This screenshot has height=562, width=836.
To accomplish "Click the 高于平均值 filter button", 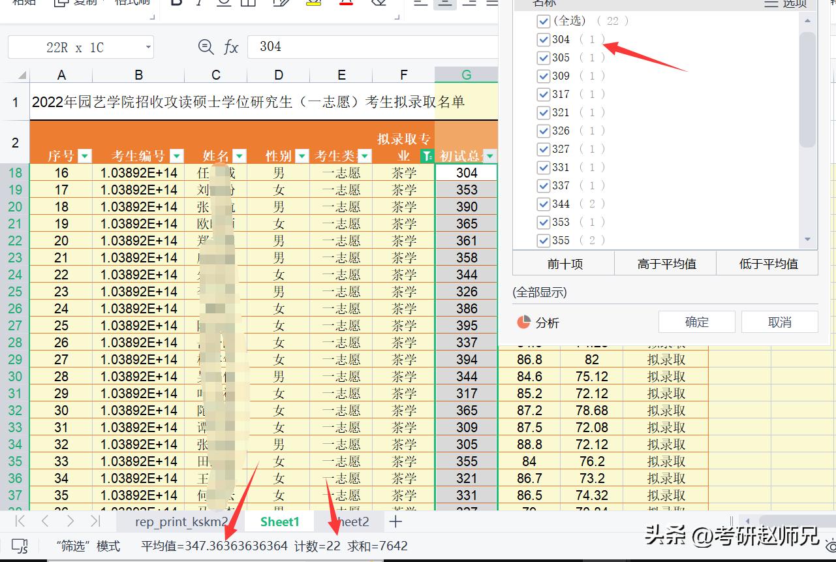I will (665, 263).
